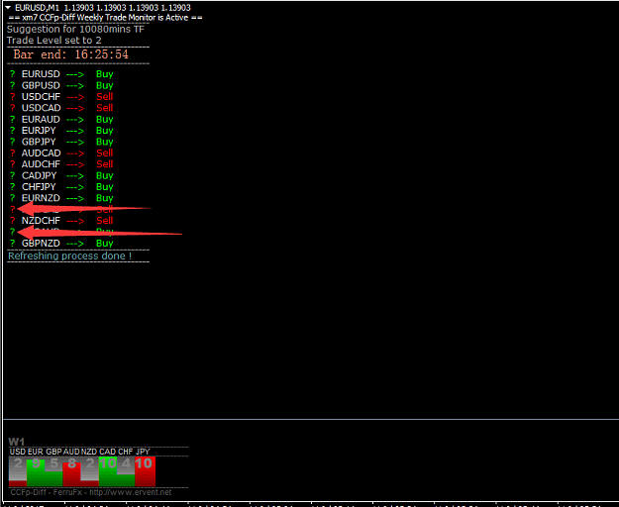Click the NZD header in the strength panel

tap(89, 452)
